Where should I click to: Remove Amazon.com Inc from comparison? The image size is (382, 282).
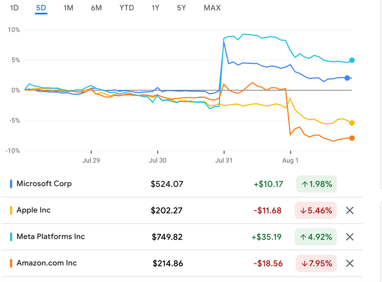pyautogui.click(x=350, y=263)
